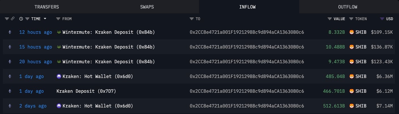The height and width of the screenshot is (114, 399).
Task: Open the Kraken Deposit (0x7D7) address link
Action: (86, 91)
